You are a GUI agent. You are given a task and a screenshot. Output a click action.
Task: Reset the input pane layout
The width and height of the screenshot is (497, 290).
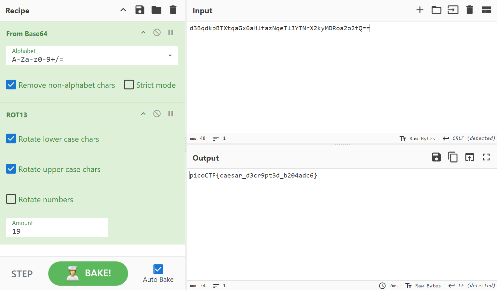[486, 10]
